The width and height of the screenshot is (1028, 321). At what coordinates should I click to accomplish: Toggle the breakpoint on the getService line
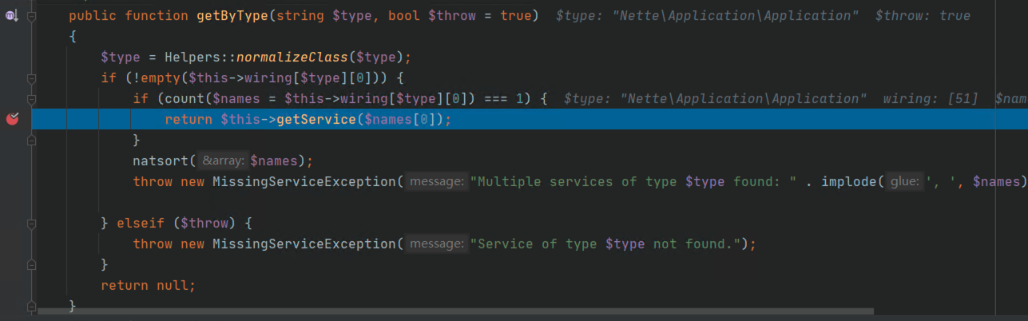coord(12,119)
